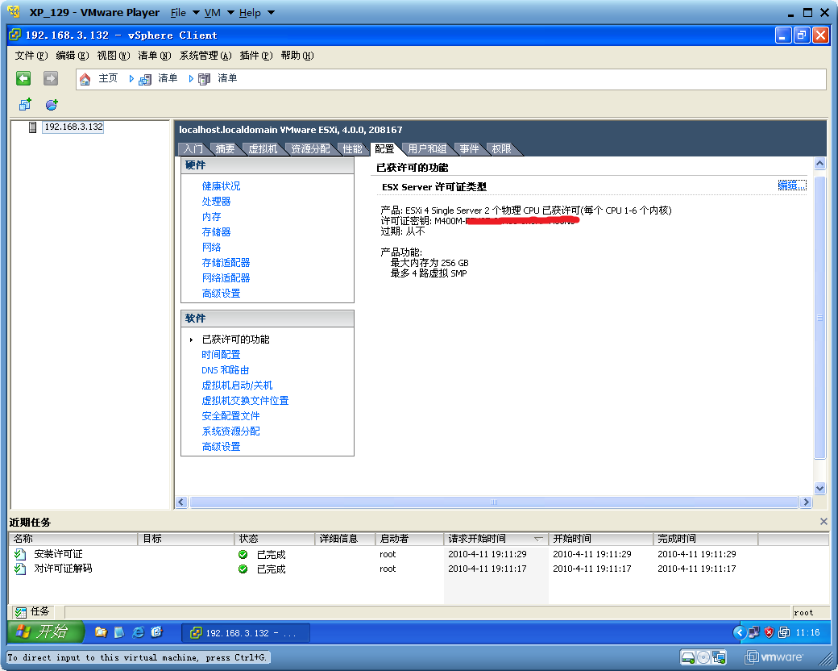The width and height of the screenshot is (838, 671).
Task: Click the horizontal scrollbar right arrow
Action: [806, 502]
